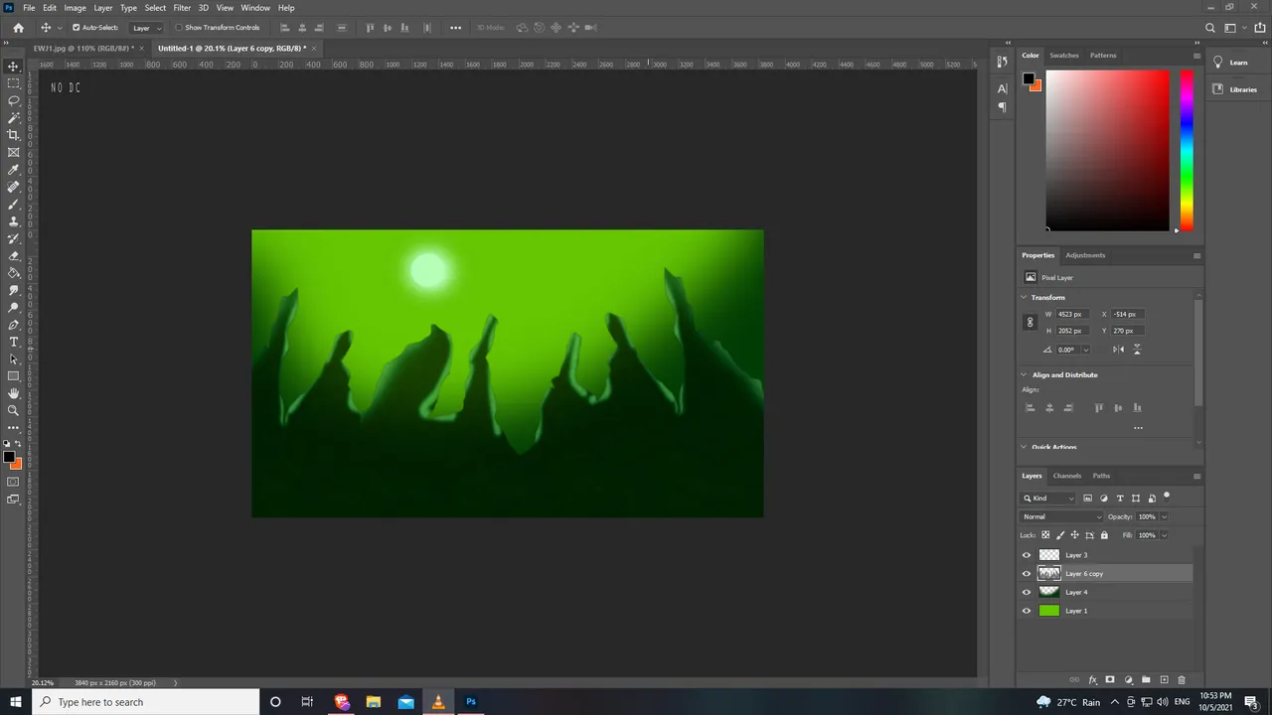The height and width of the screenshot is (715, 1272).
Task: Select the Horizontal Type tool
Action: pos(13,342)
